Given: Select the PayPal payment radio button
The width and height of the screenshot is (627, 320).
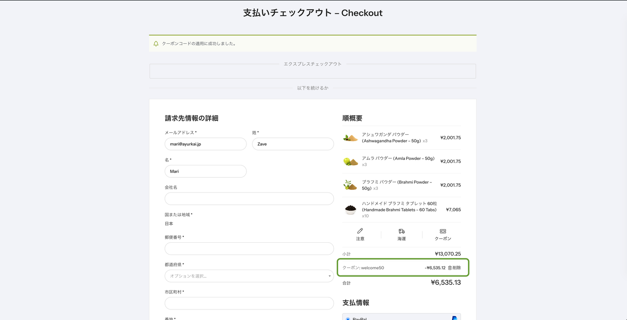Looking at the screenshot, I should 348,319.
